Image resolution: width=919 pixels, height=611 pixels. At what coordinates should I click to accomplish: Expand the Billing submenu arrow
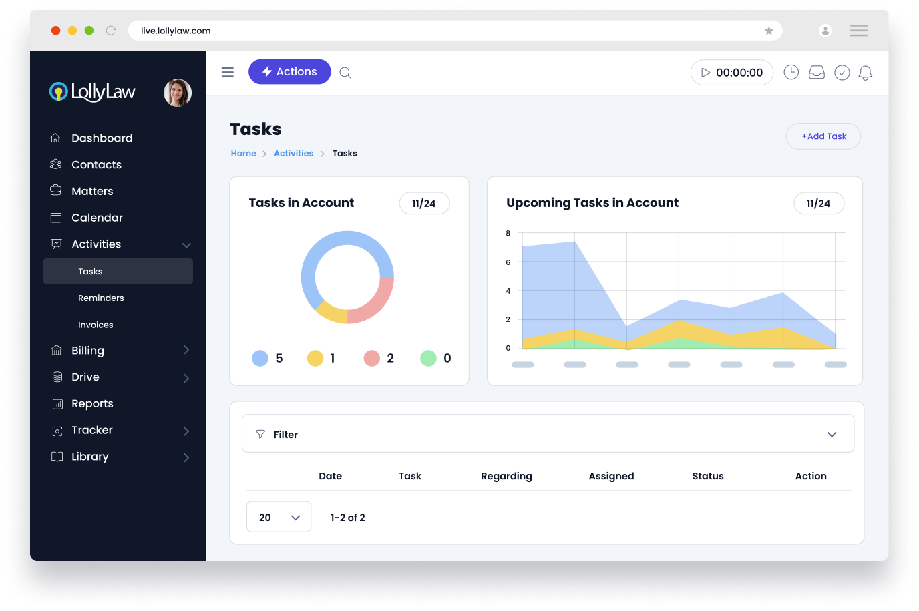pos(186,351)
